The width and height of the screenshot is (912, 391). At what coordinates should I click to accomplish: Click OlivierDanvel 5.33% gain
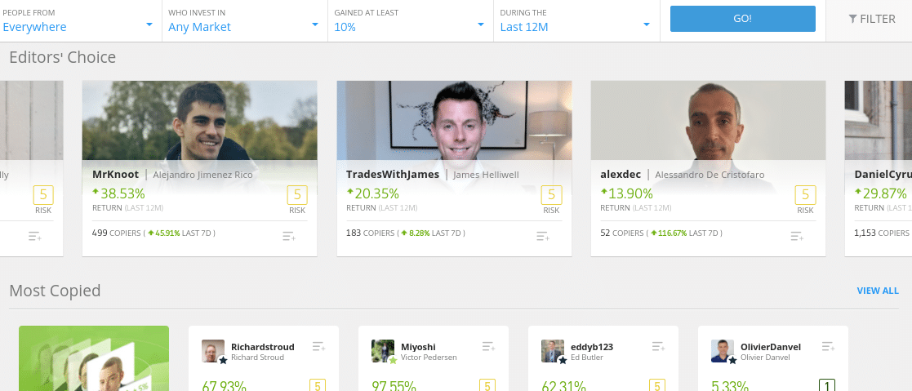[730, 386]
